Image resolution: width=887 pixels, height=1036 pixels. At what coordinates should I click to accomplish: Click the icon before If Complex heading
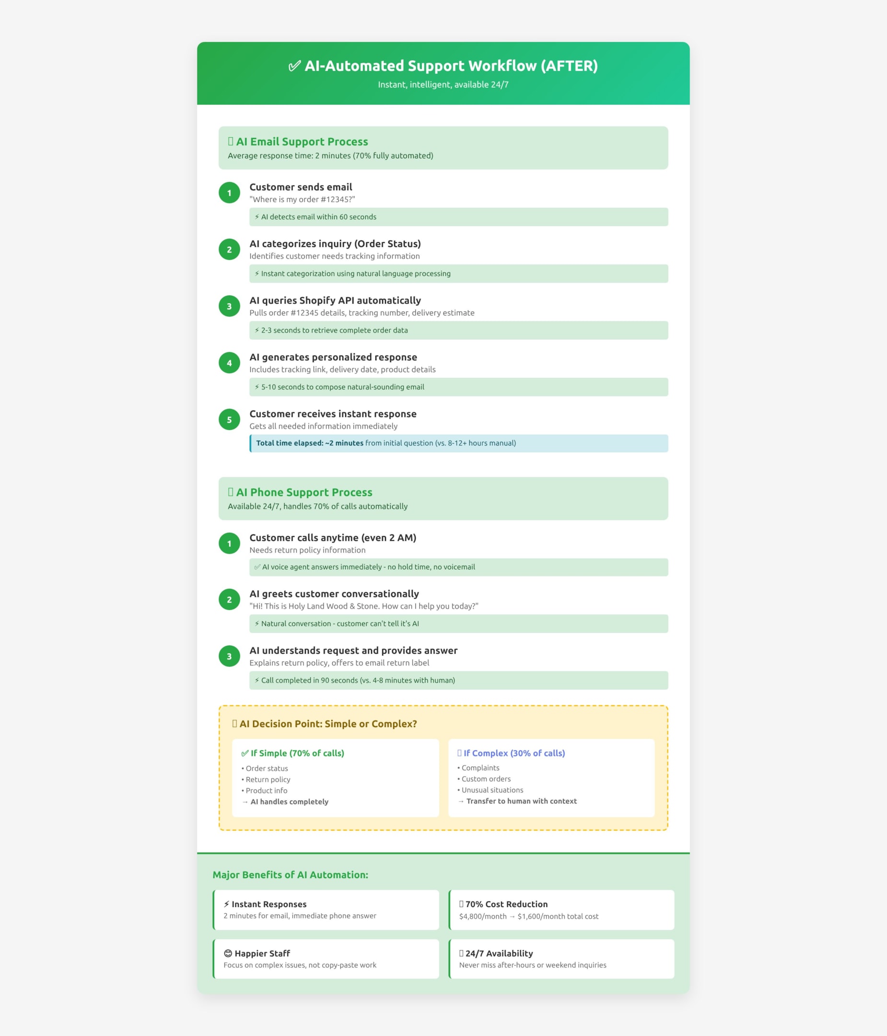coord(460,753)
